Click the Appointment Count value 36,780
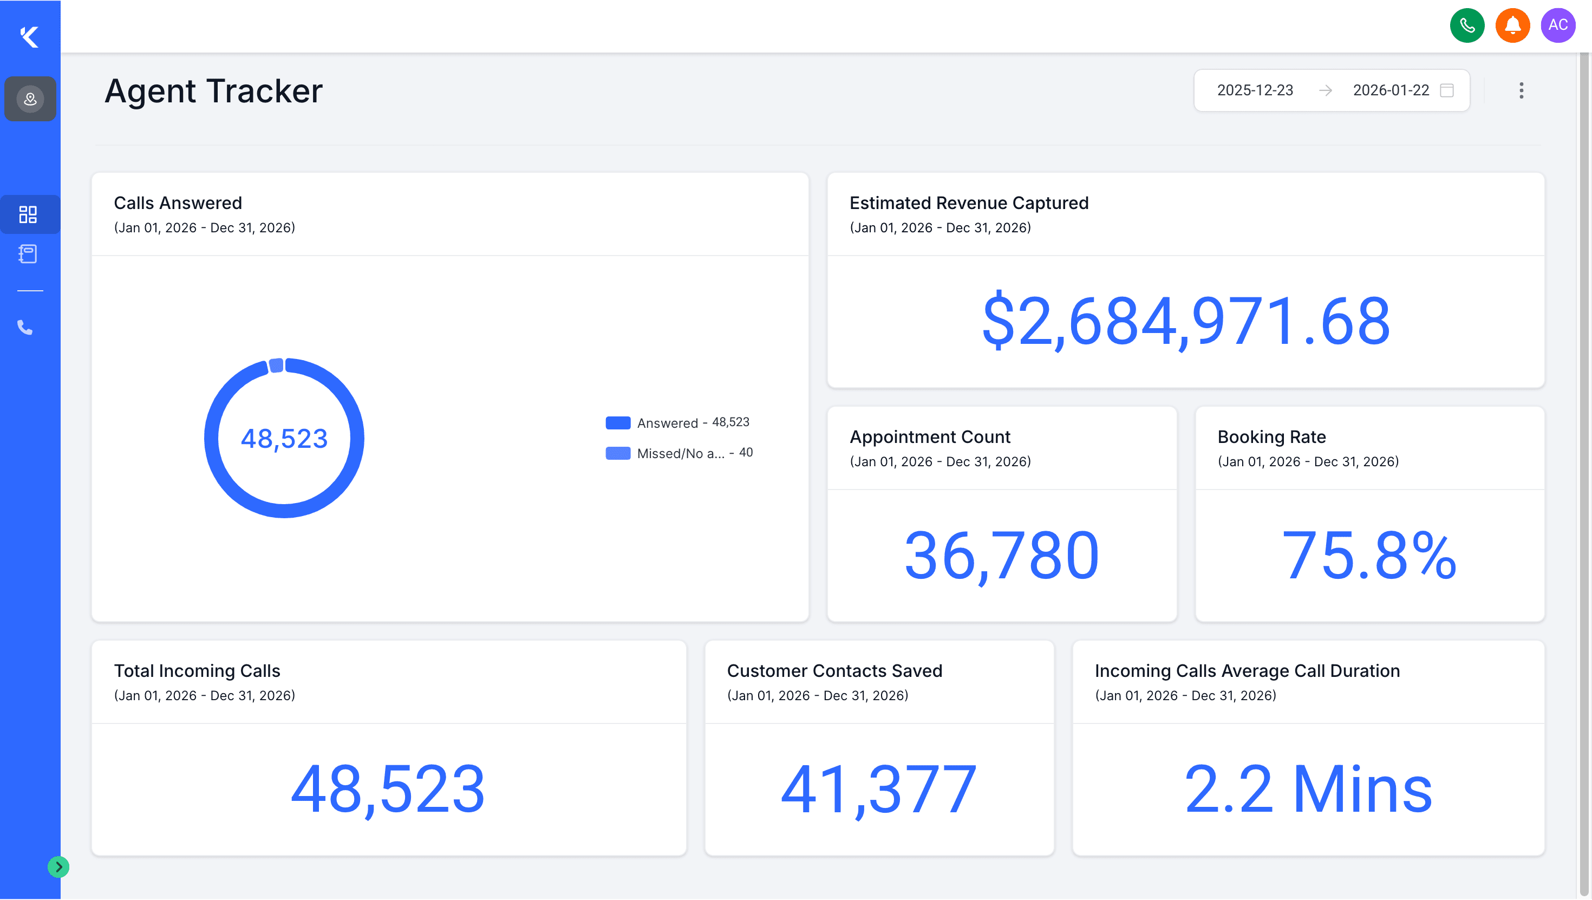This screenshot has height=900, width=1592. click(x=1001, y=555)
